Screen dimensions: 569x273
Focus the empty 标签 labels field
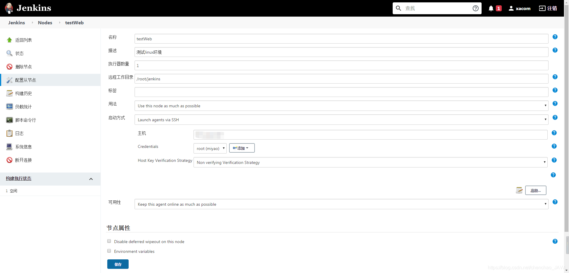pyautogui.click(x=341, y=92)
